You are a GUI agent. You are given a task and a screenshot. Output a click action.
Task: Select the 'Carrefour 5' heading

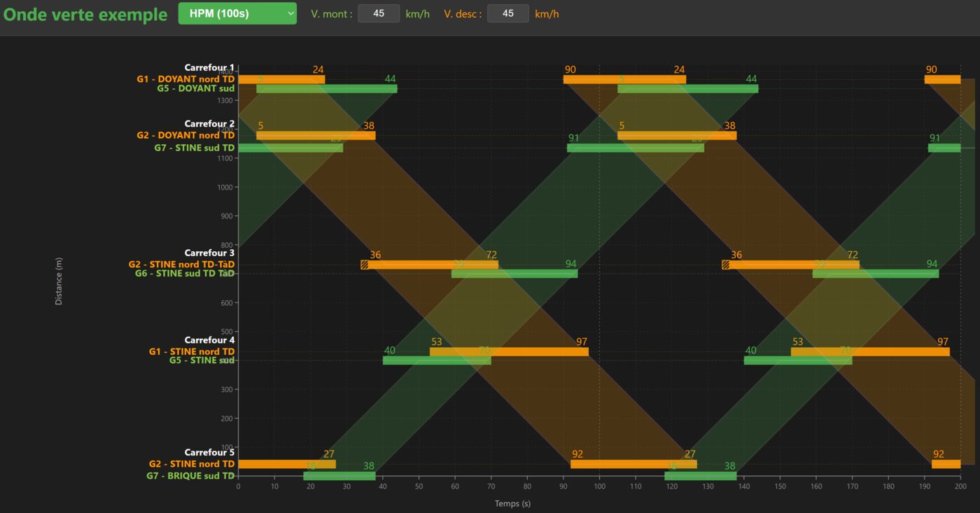point(209,453)
